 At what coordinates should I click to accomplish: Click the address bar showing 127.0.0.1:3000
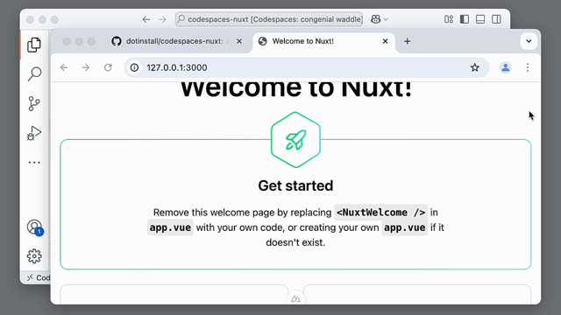pos(307,67)
